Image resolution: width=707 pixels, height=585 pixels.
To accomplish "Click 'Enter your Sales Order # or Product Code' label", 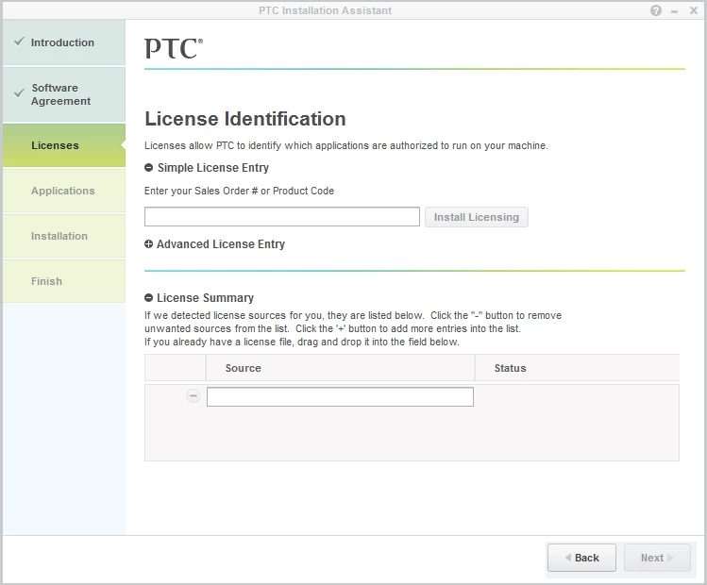I will 239,191.
